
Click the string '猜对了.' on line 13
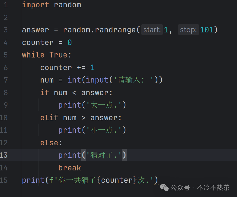[104, 155]
